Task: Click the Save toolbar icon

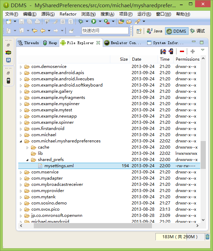Action: tap(21, 21)
